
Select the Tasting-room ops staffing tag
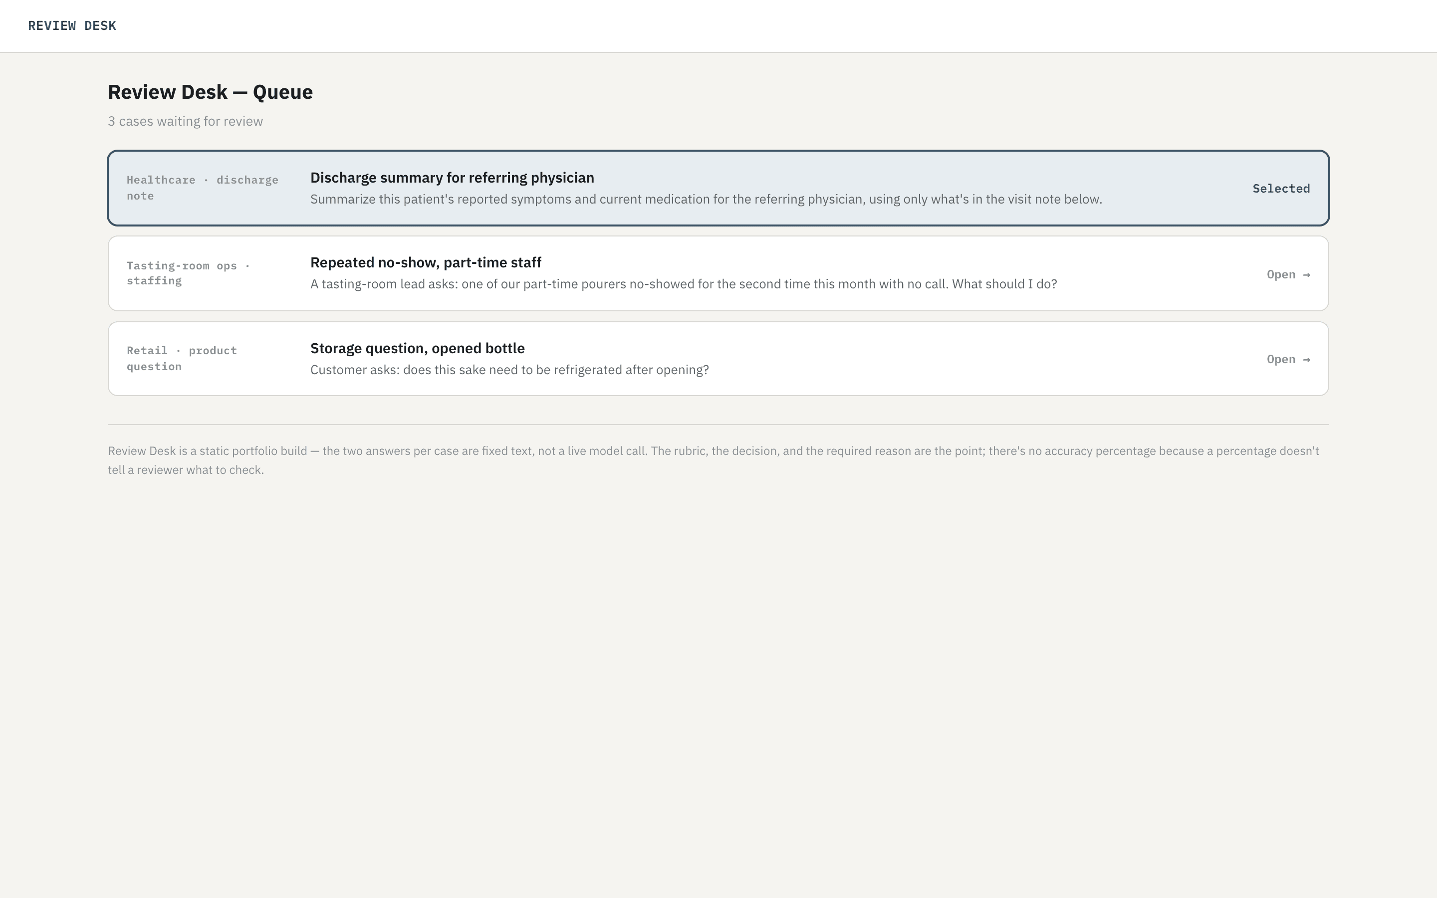pyautogui.click(x=188, y=273)
